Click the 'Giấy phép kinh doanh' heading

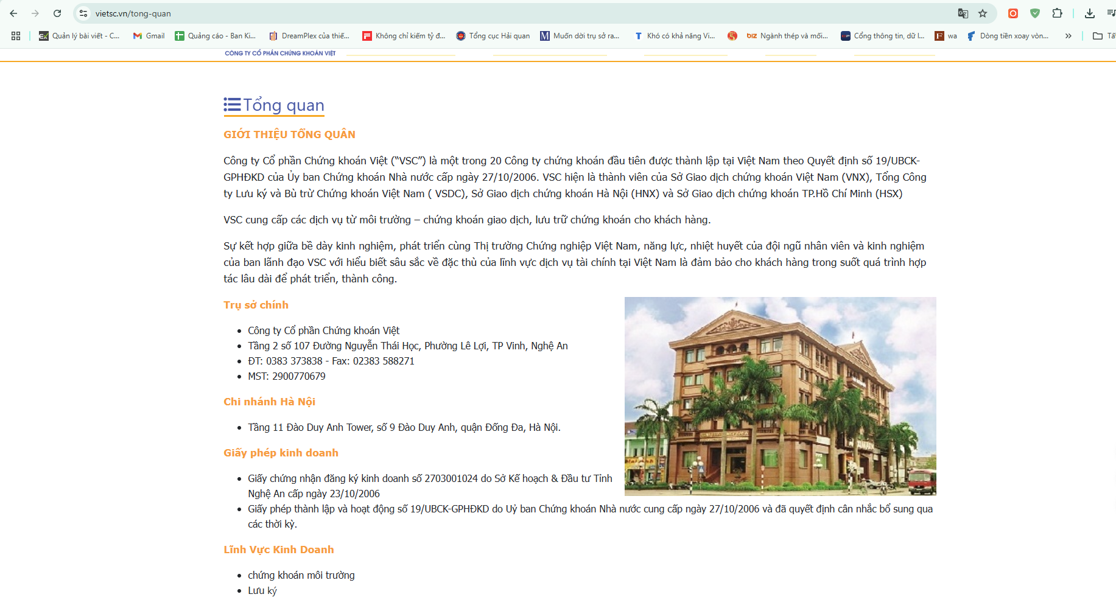point(281,453)
